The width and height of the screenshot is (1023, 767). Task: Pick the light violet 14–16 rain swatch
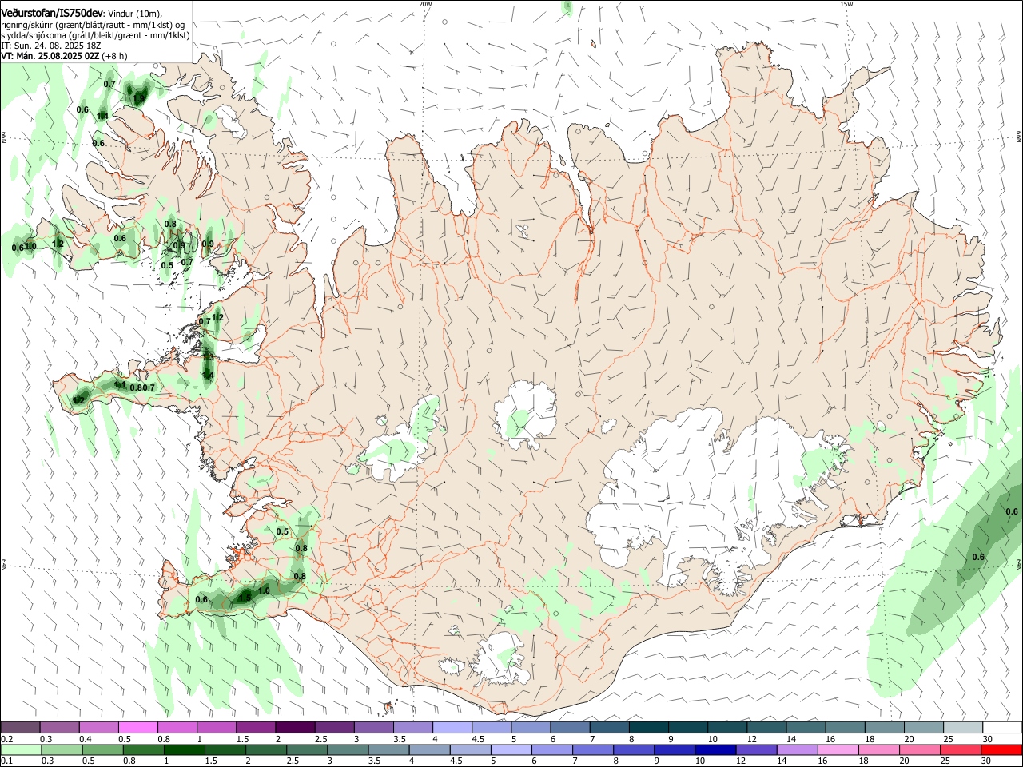click(x=798, y=750)
